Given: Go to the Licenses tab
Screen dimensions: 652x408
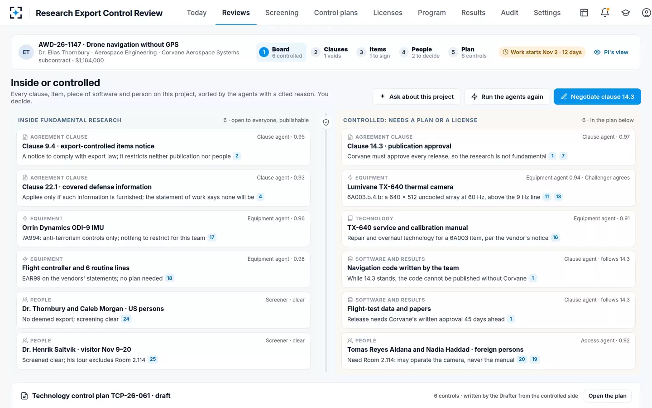Looking at the screenshot, I should tap(388, 13).
